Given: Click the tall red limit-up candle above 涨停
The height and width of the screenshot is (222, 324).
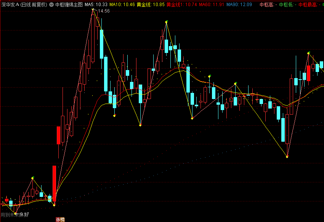Looking at the screenshot, I should point(55,184).
